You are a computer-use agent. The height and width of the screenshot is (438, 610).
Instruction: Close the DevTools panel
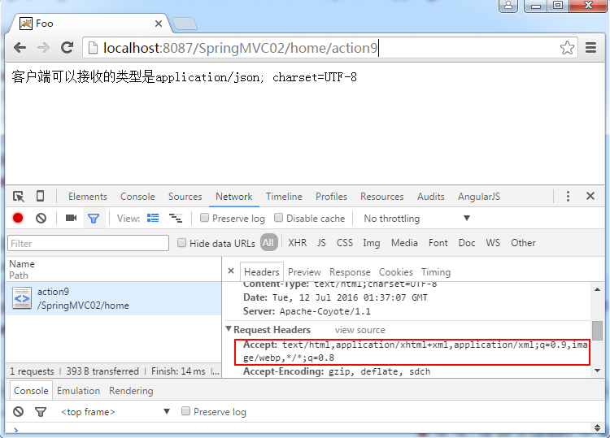pos(590,196)
